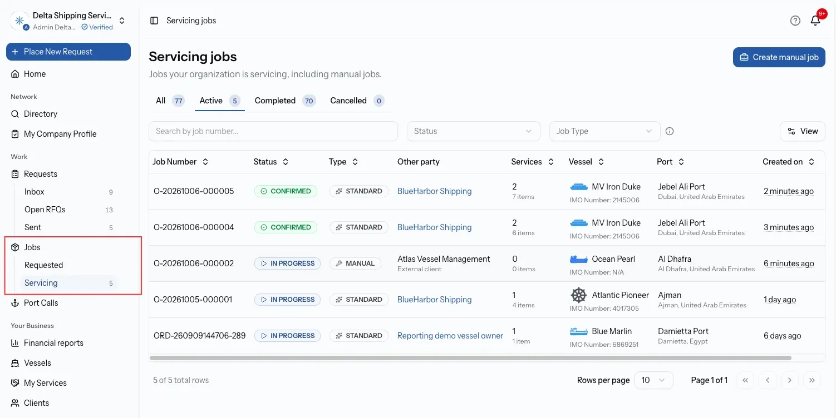Open the View options button
The width and height of the screenshot is (836, 418).
point(803,131)
